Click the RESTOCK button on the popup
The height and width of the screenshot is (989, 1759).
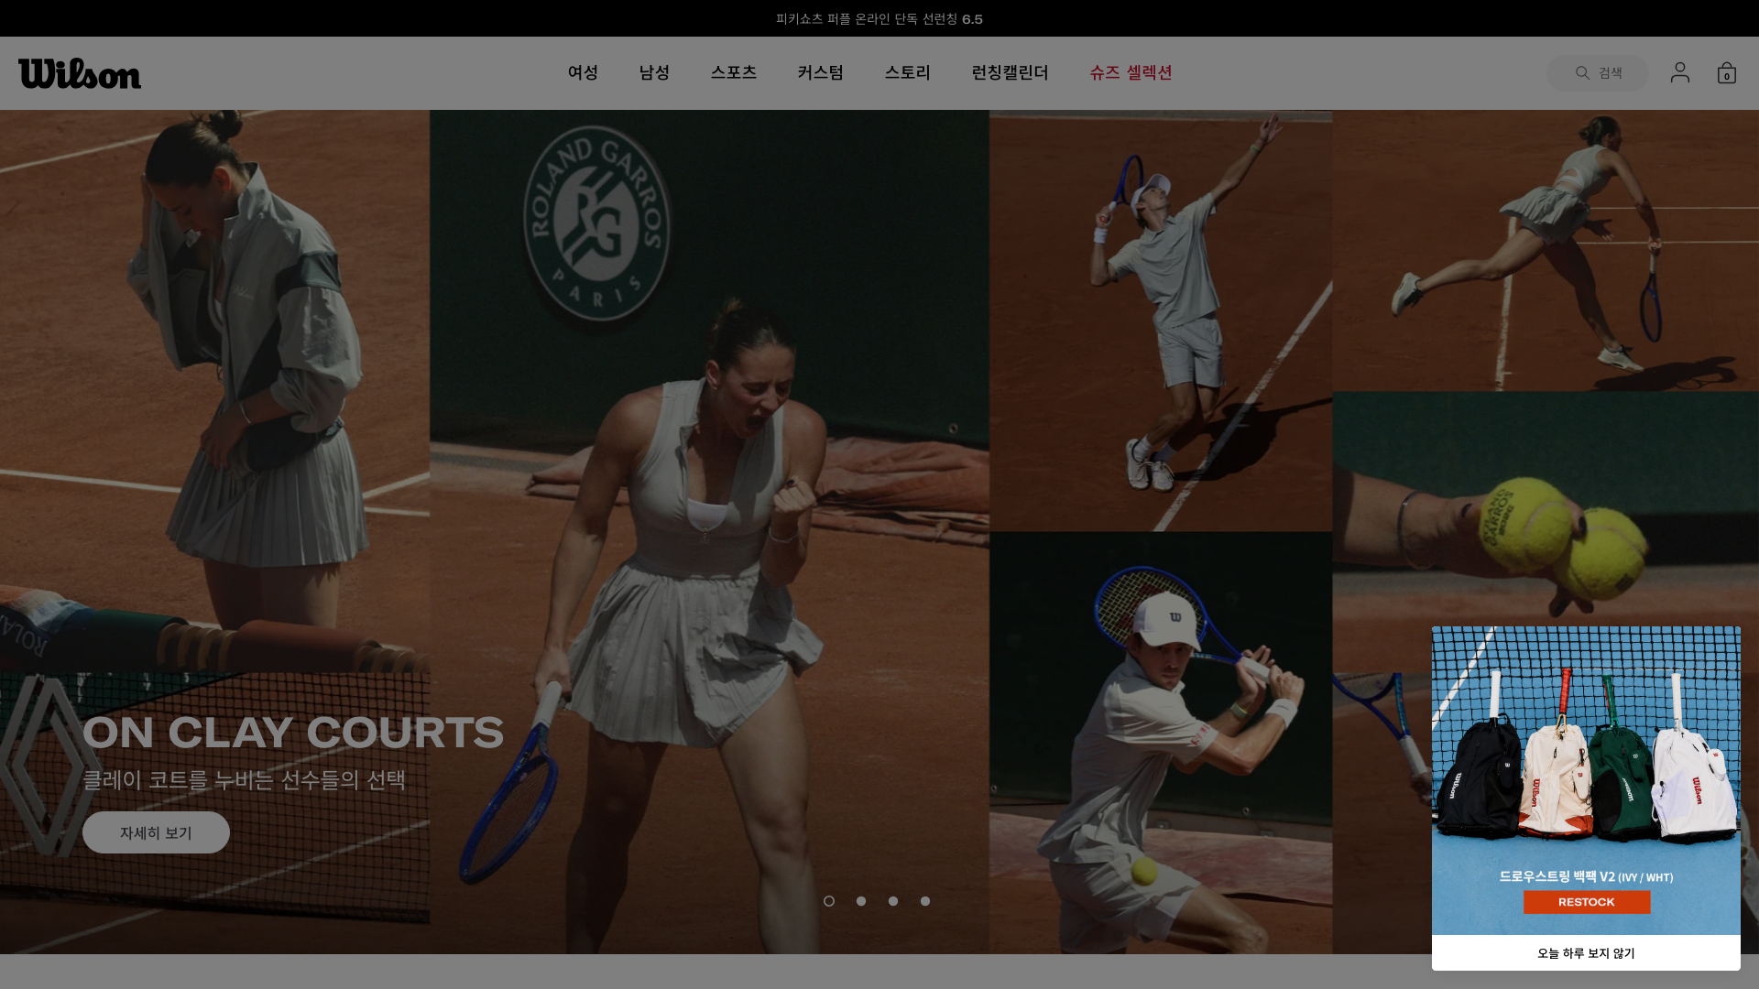(x=1587, y=902)
